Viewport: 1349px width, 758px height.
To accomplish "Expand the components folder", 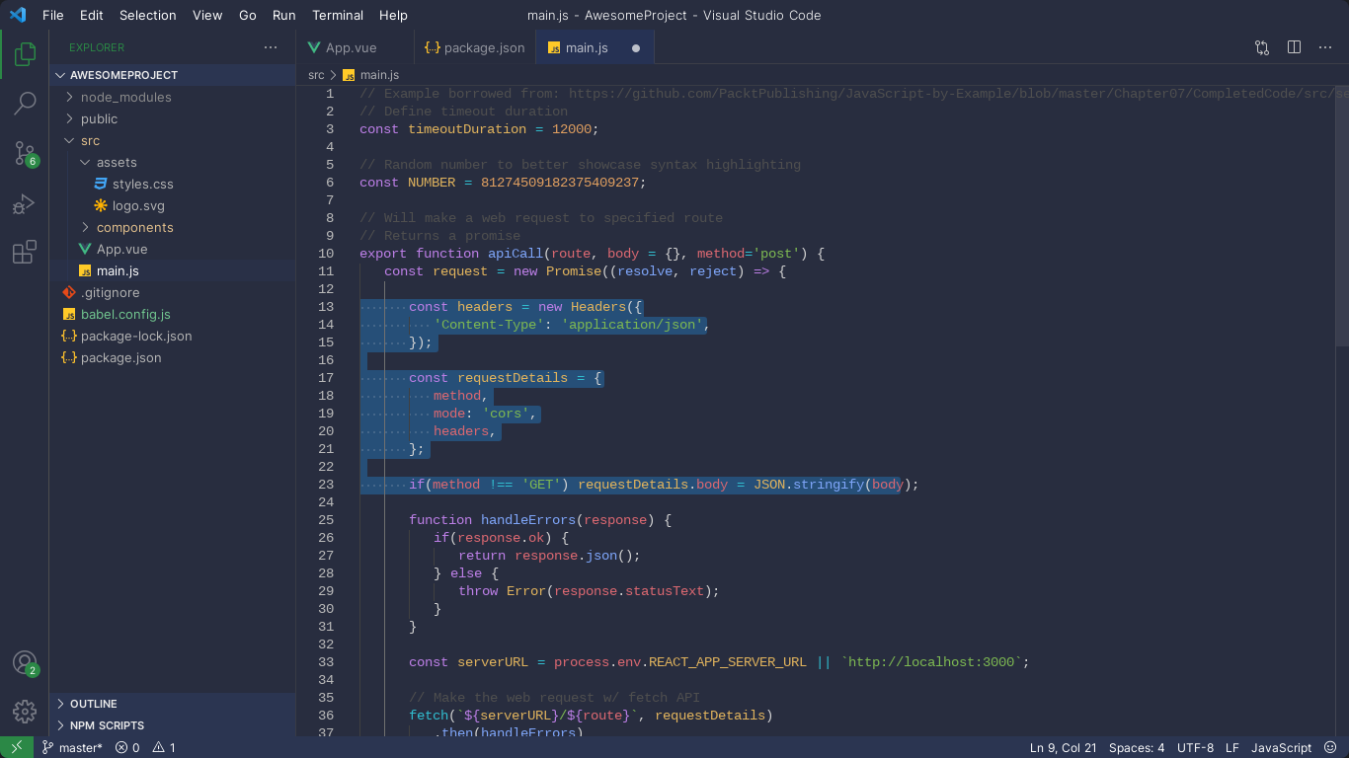I will pos(173,227).
